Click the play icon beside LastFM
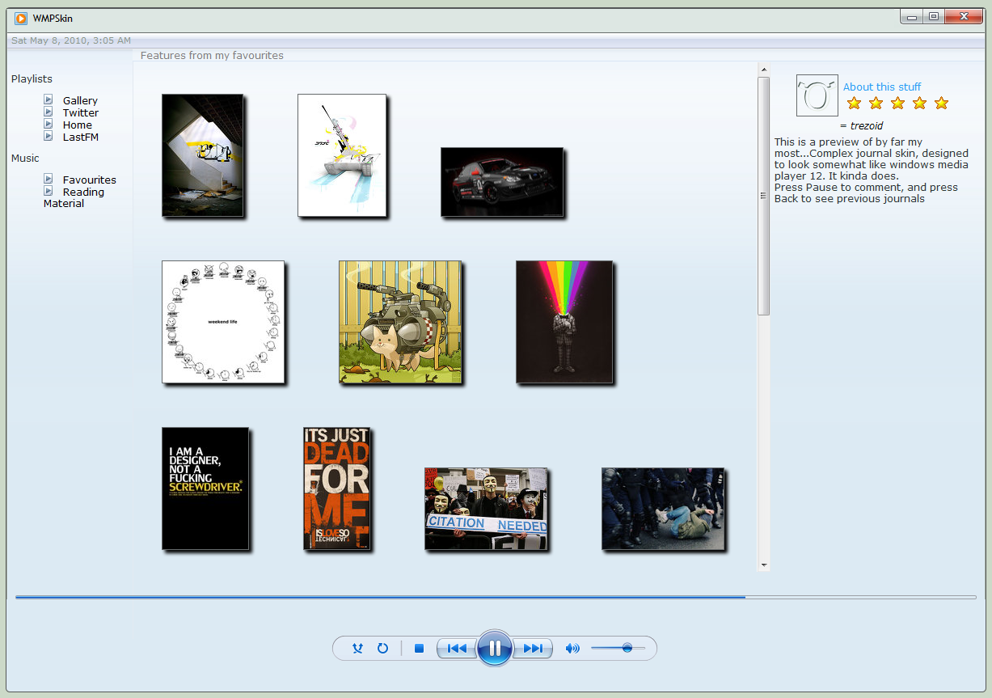Viewport: 992px width, 698px height. [49, 136]
